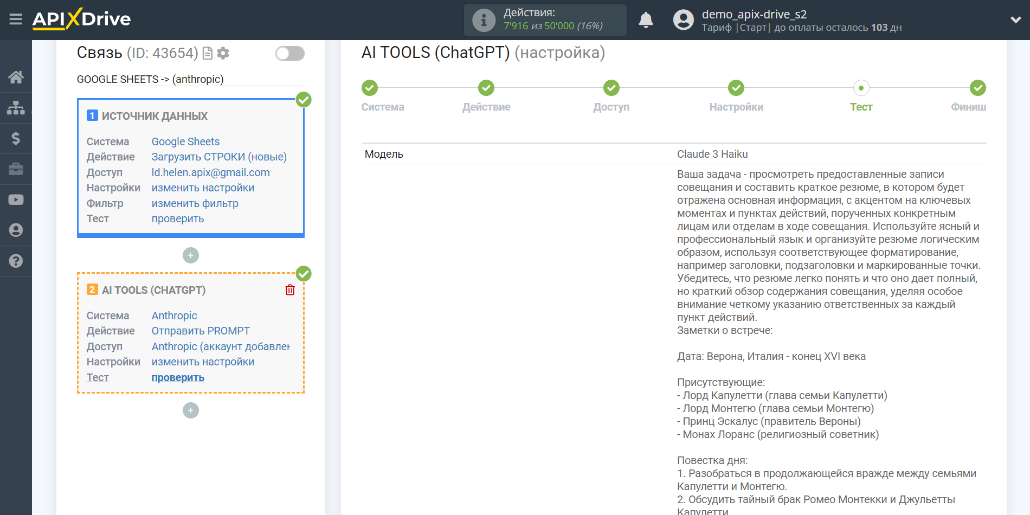Go to Система step in wizard
1030x515 pixels.
[x=383, y=107]
